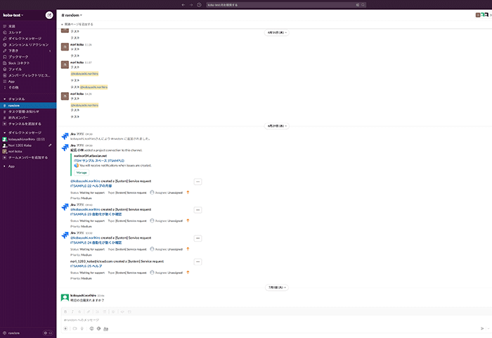Open the koba-test workspace menu
Image resolution: width=492 pixels, height=338 pixels.
click(x=13, y=15)
